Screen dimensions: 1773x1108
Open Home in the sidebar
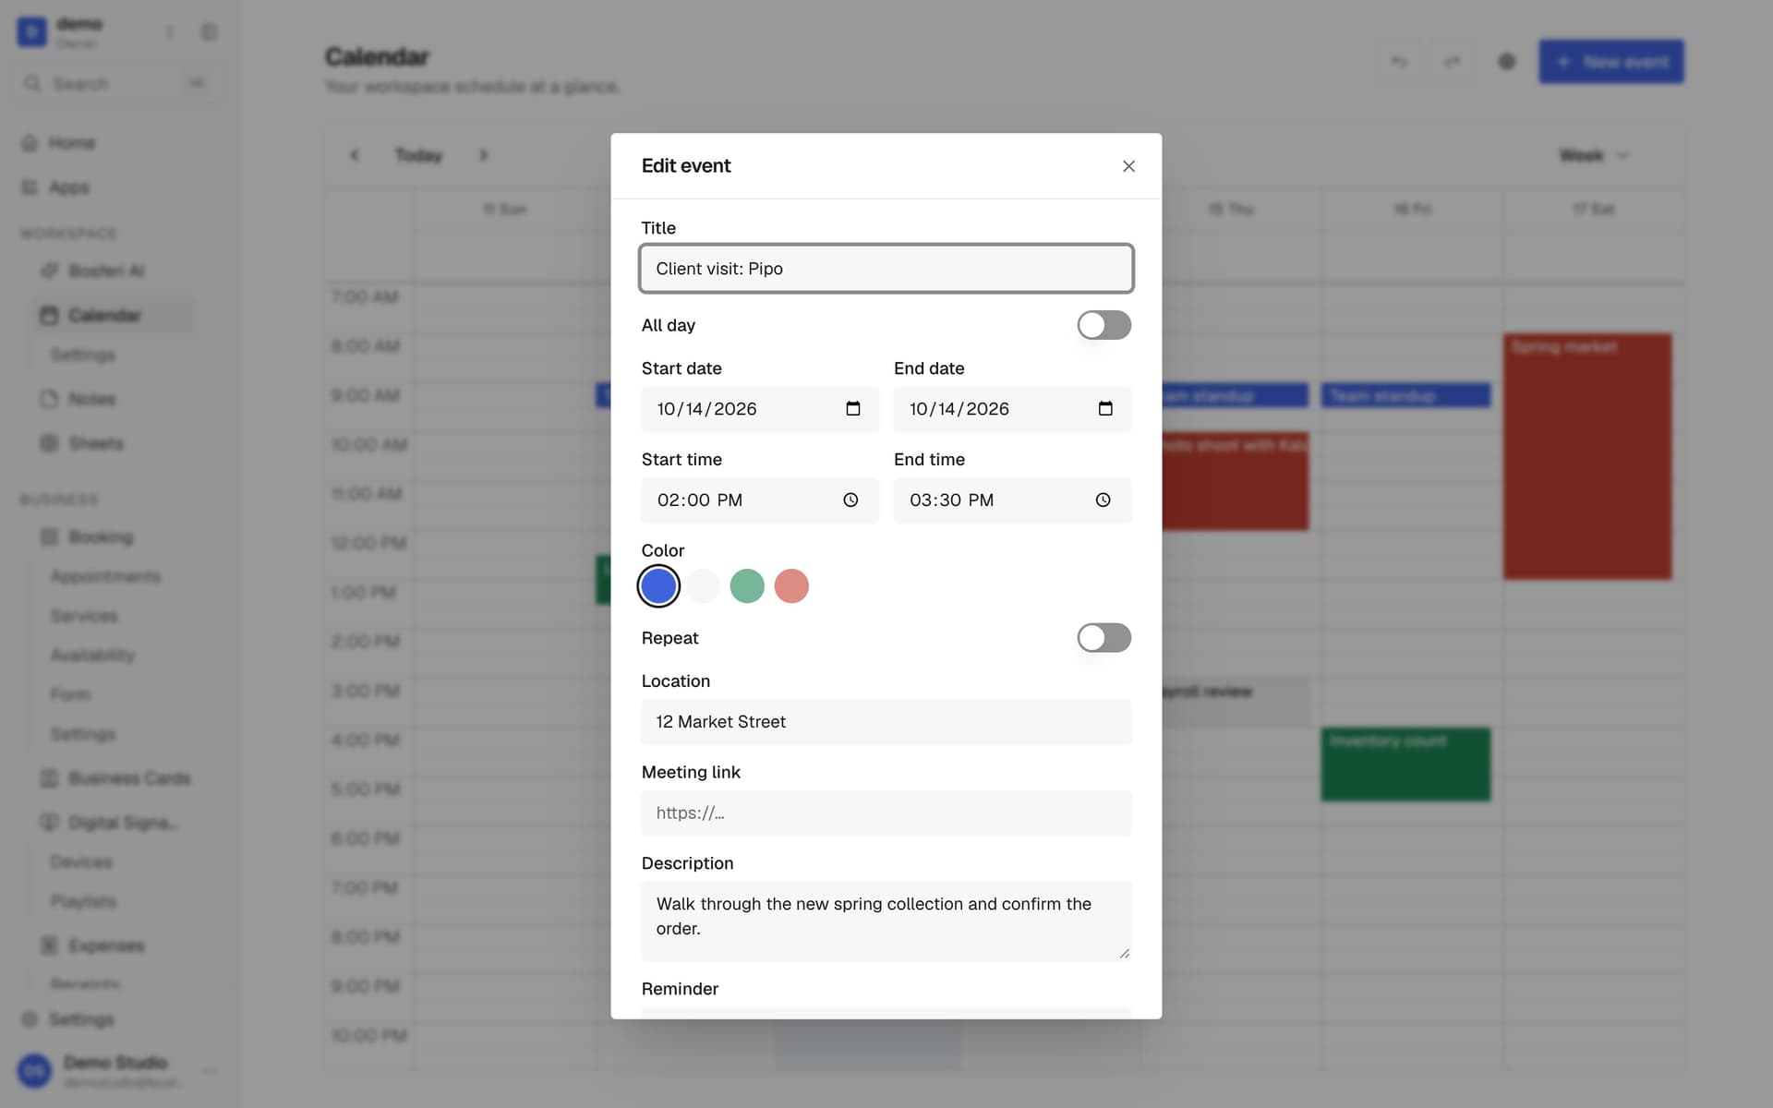click(58, 143)
